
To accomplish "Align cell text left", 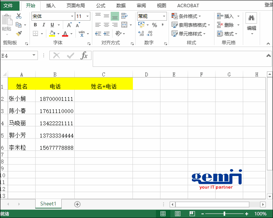I will point(98,25).
